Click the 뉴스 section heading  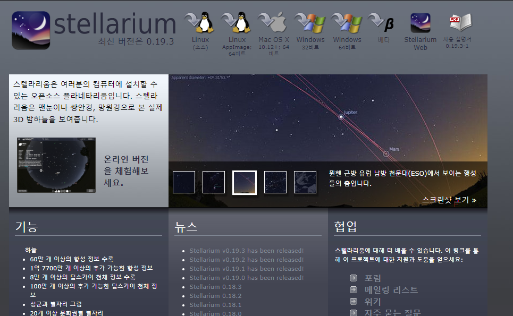tap(186, 227)
